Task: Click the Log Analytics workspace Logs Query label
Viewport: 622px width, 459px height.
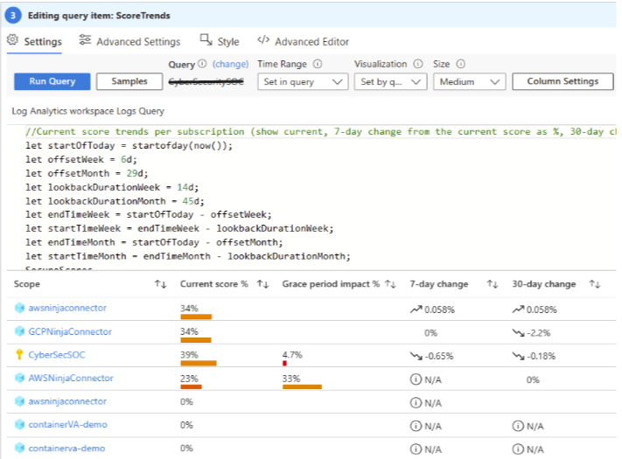Action: tap(87, 111)
